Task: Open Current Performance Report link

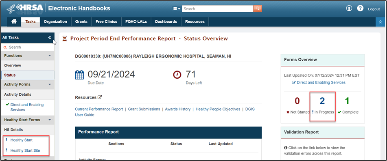Action: point(99,109)
